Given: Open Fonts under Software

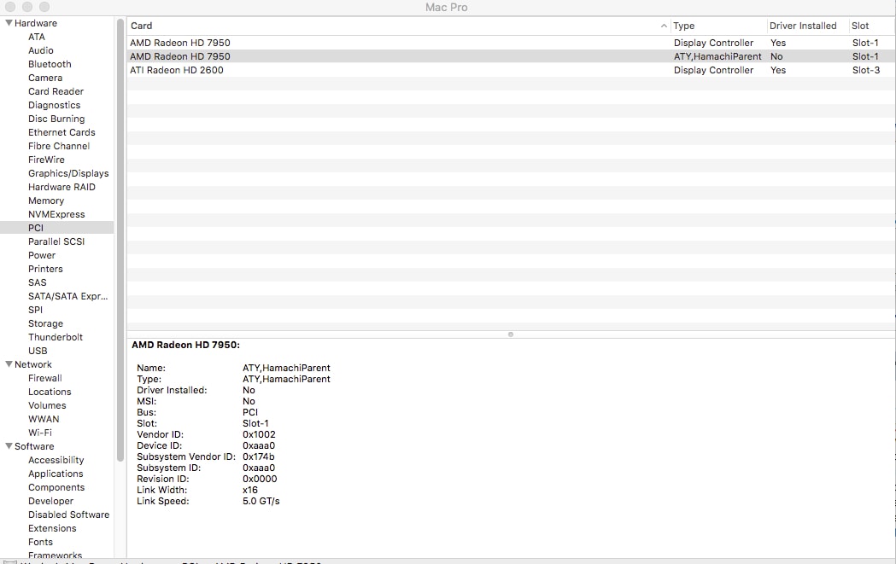Looking at the screenshot, I should (x=40, y=543).
